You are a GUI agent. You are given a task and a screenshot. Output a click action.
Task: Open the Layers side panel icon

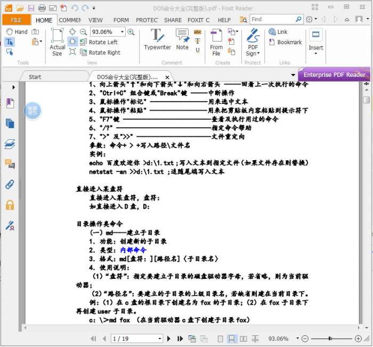click(x=10, y=144)
